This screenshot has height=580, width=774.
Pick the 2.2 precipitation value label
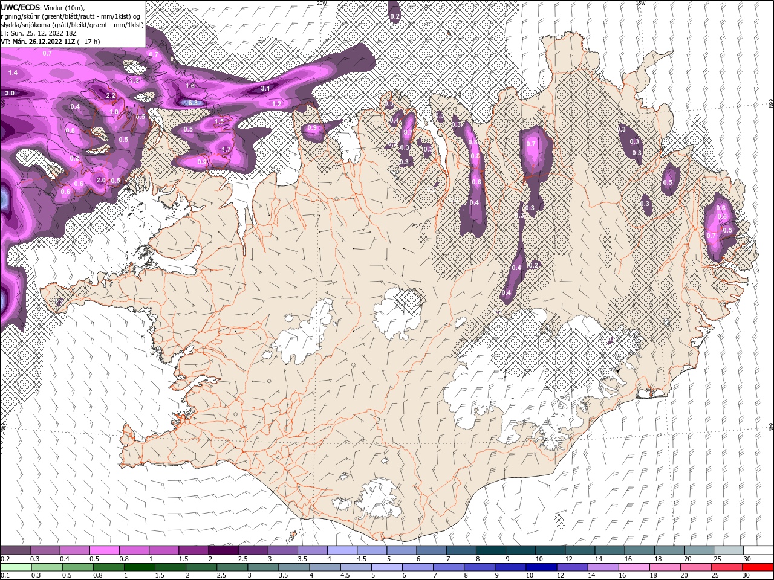coord(111,96)
